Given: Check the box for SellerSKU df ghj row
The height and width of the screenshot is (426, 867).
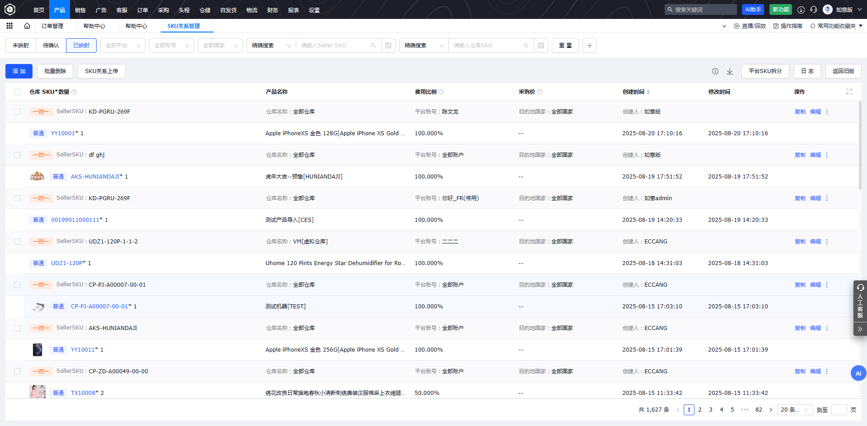Looking at the screenshot, I should pos(17,155).
